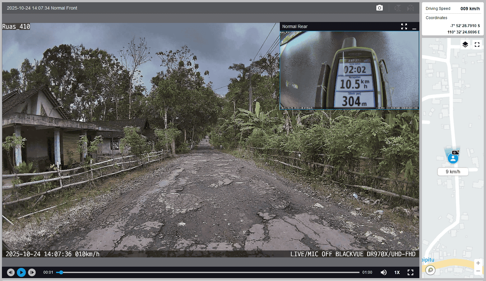486x281 pixels.
Task: Minimize the Normal Rear camera panel
Action: pyautogui.click(x=414, y=27)
